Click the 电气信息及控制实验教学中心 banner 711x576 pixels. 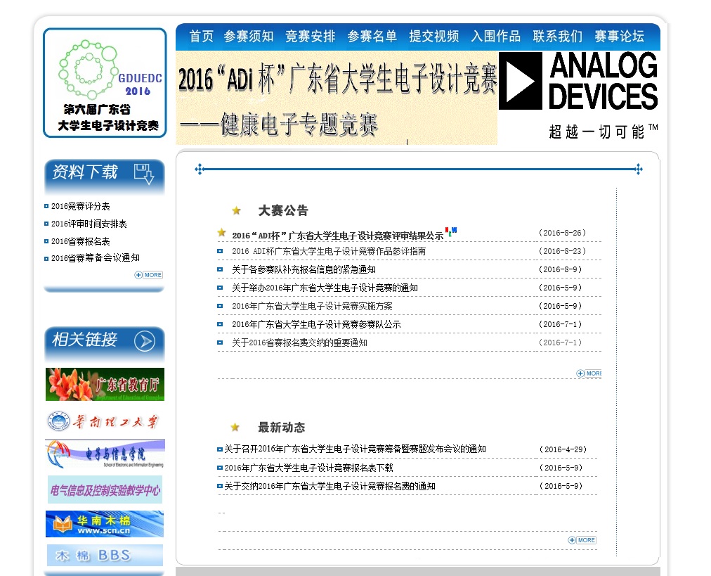pos(105,490)
